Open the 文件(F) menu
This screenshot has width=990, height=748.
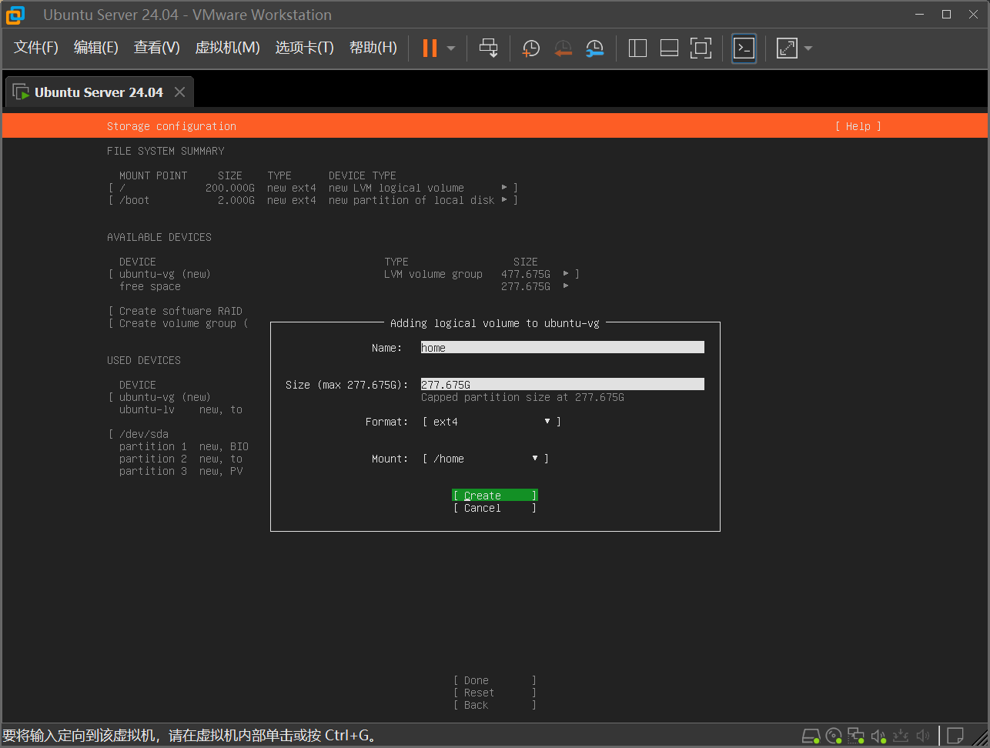pos(35,48)
